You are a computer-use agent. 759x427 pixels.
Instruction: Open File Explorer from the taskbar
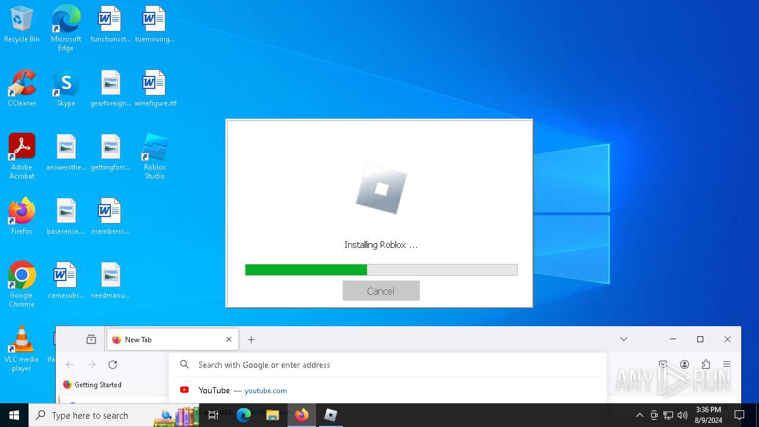tap(273, 415)
